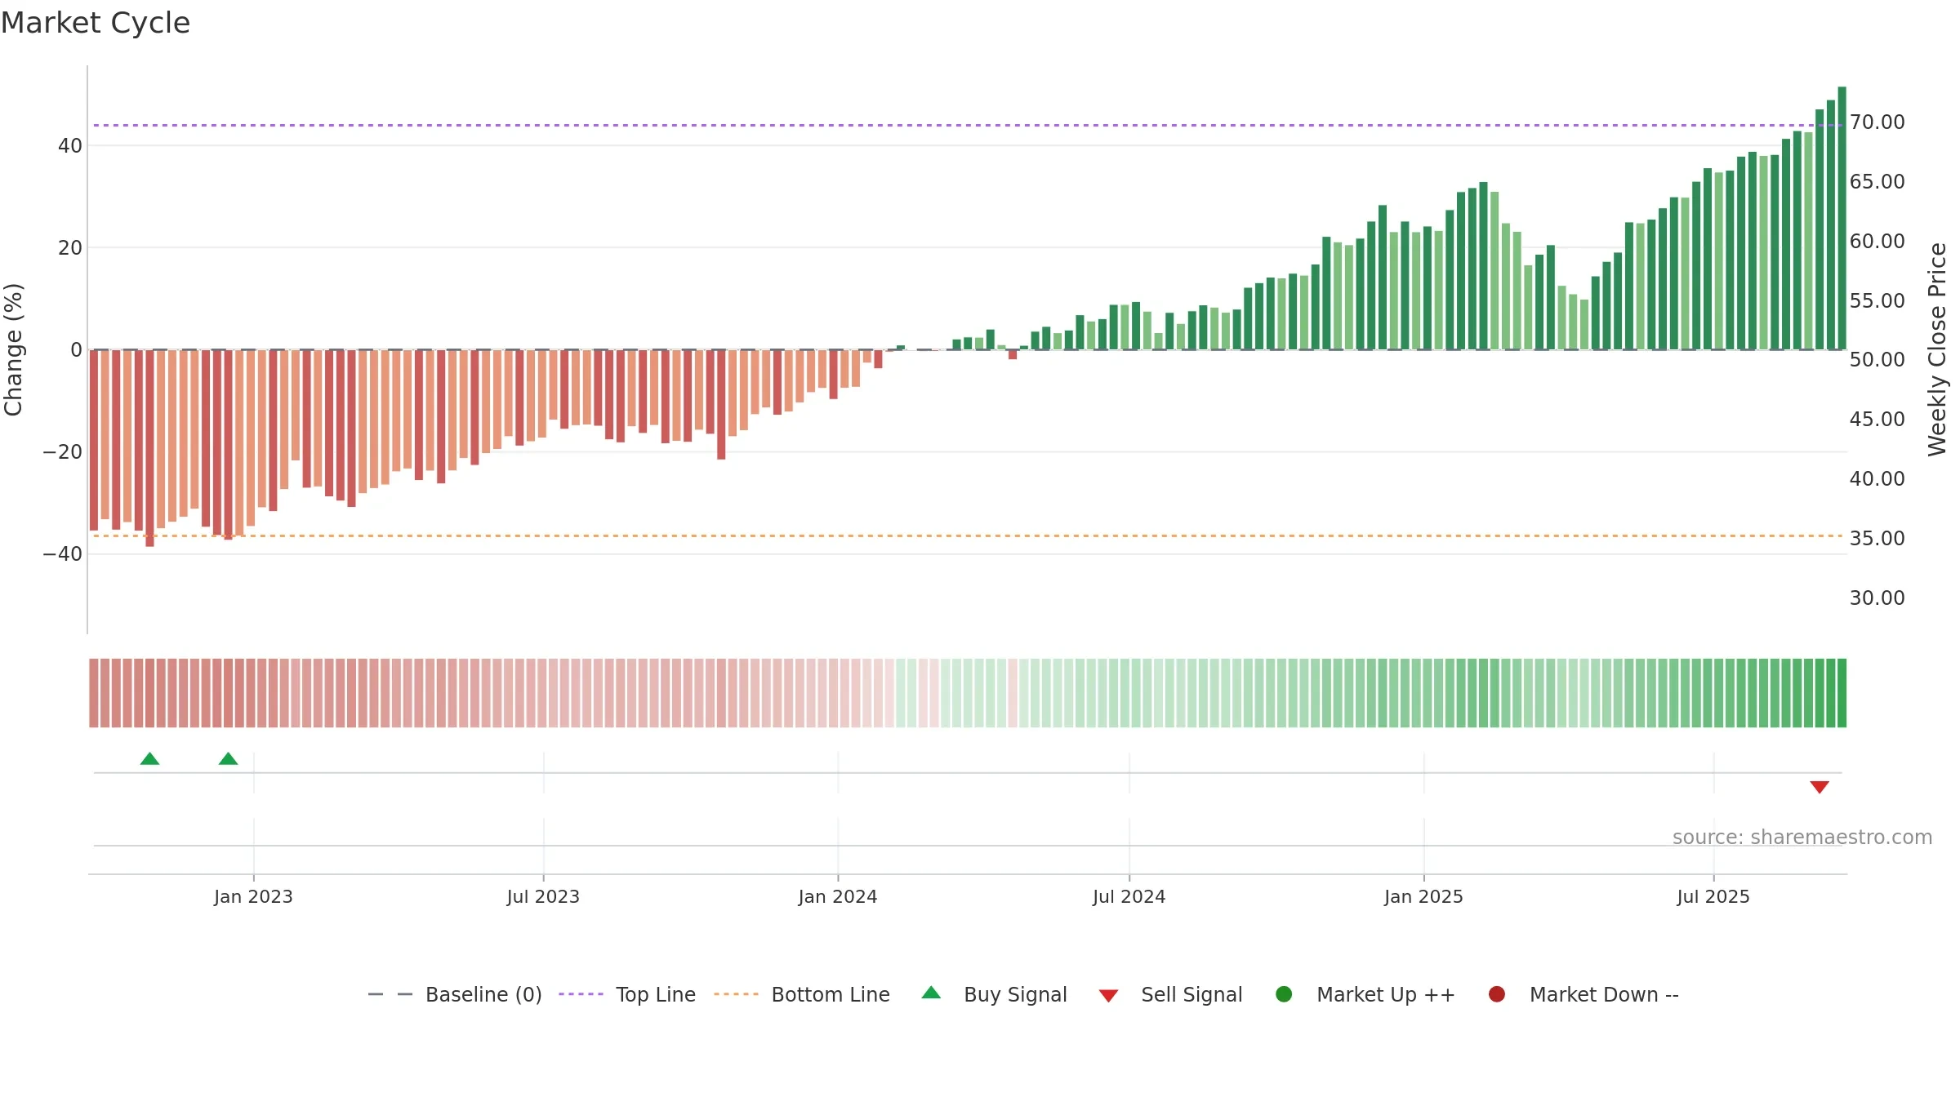1960x1102 pixels.
Task: Click the 40.00 price axis label
Action: (x=1877, y=479)
